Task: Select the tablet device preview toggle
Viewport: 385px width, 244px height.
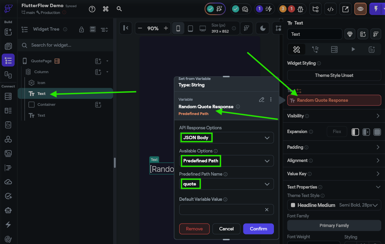Action: tap(190, 29)
